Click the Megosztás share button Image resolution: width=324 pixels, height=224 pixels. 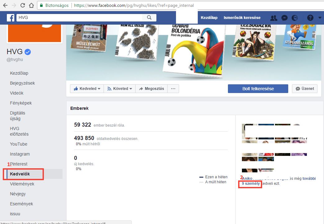coord(151,89)
